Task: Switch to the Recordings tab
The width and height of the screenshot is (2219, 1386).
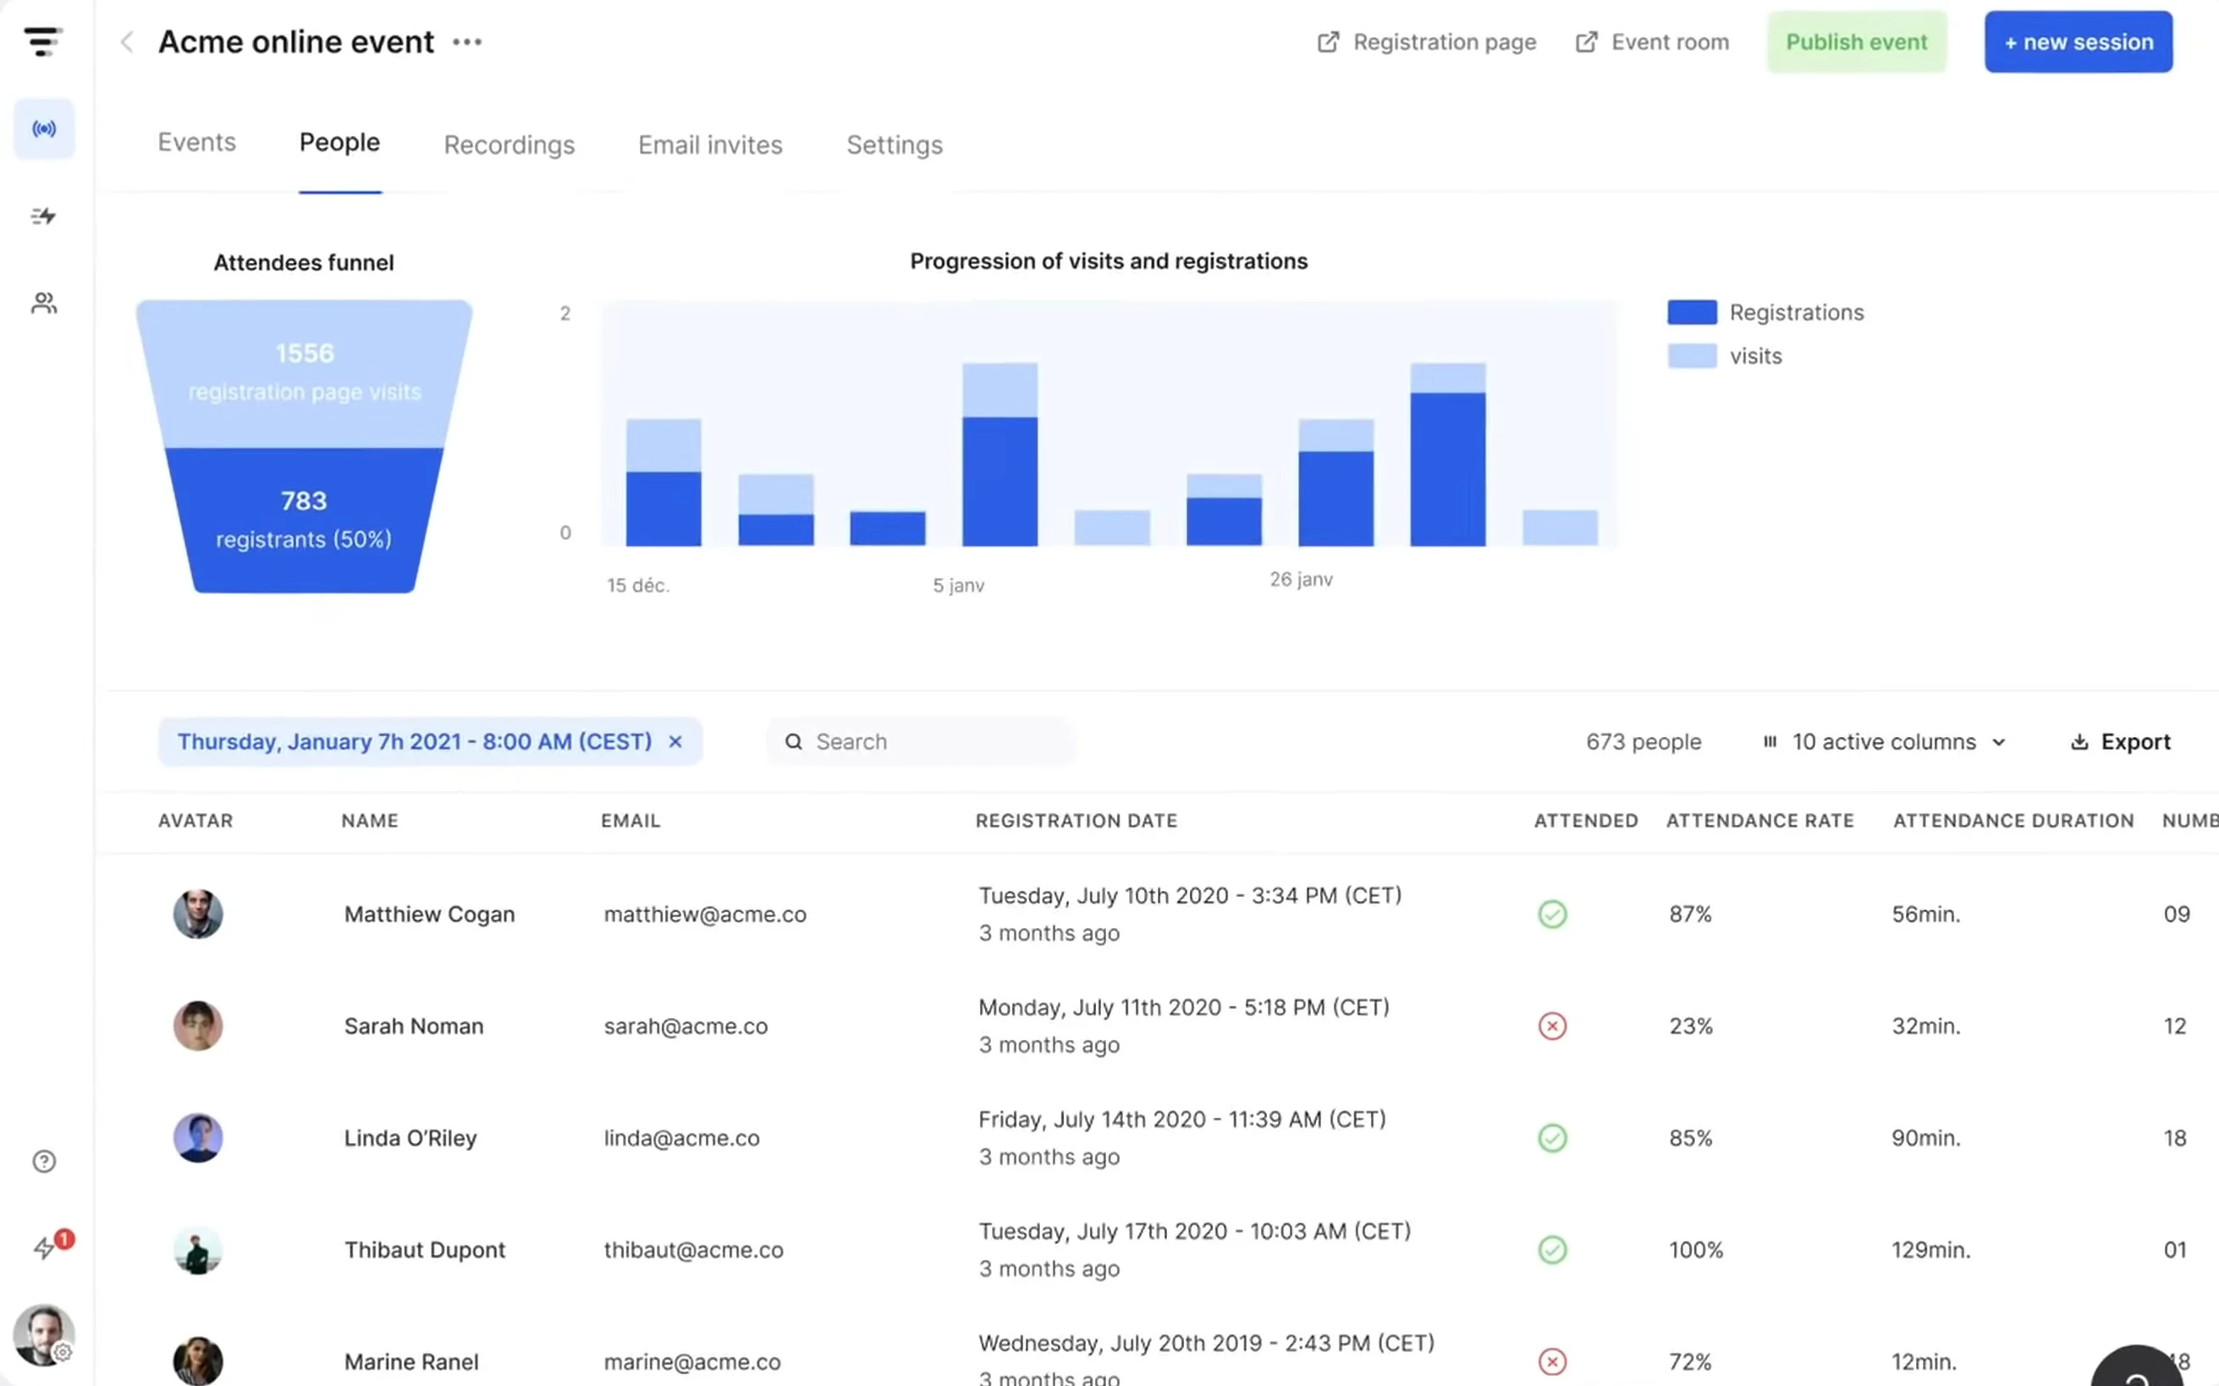Action: 509,146
